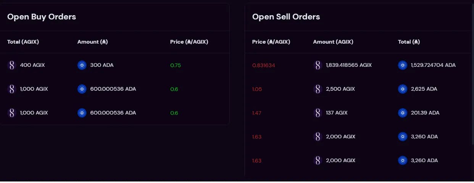The width and height of the screenshot is (474, 183).
Task: Click AGIX icon beside 1,839.418565 AGIX
Action: (318, 65)
